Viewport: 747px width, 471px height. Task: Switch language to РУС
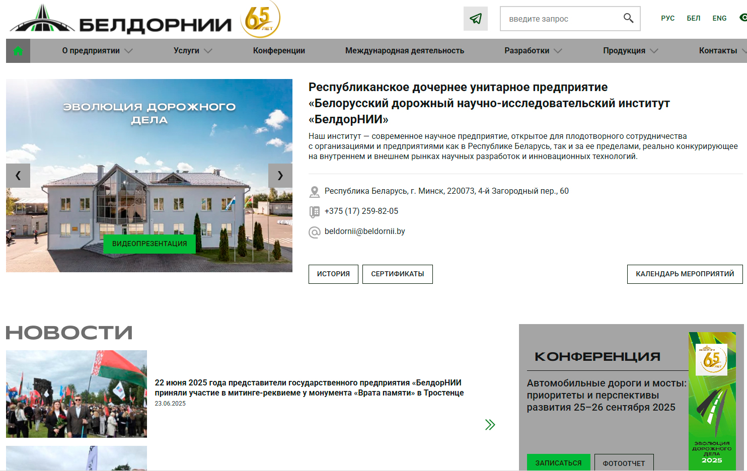(668, 18)
